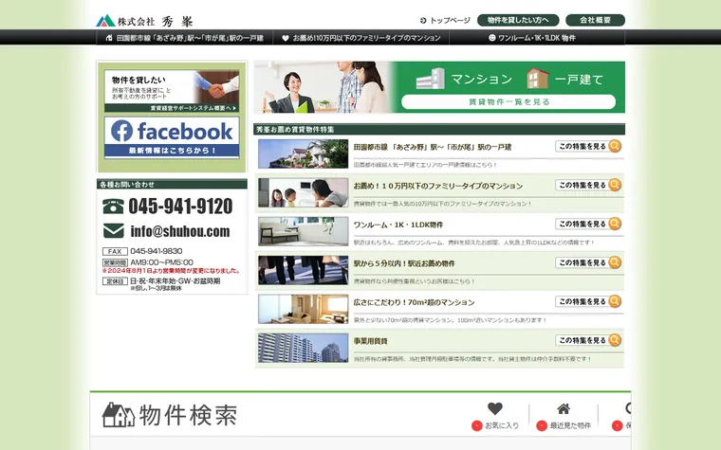This screenshot has height=450, width=721.
Task: Click the 最近見た物件 home icon
Action: coord(564,408)
